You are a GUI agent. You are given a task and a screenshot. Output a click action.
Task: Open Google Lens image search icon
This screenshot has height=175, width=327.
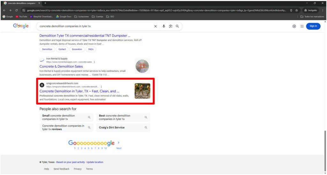click(x=171, y=26)
